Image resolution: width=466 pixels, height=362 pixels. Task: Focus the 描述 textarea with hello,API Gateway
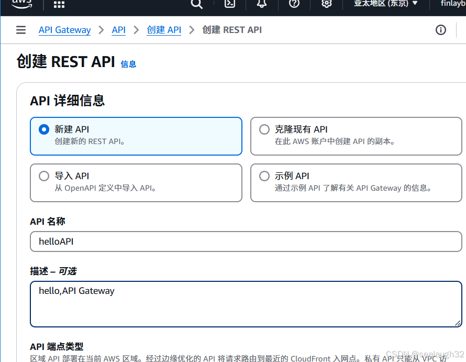pyautogui.click(x=246, y=304)
